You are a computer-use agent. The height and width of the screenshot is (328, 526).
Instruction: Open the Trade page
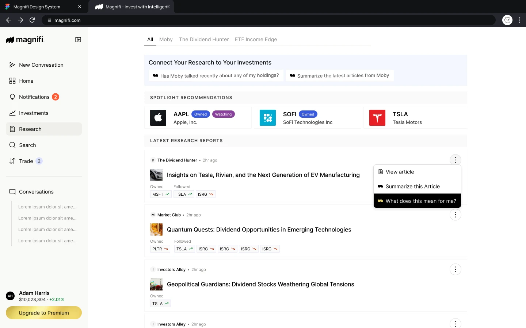tap(44, 161)
